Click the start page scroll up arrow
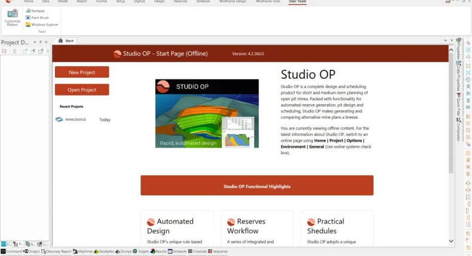This screenshot has height=256, width=472. pyautogui.click(x=451, y=50)
